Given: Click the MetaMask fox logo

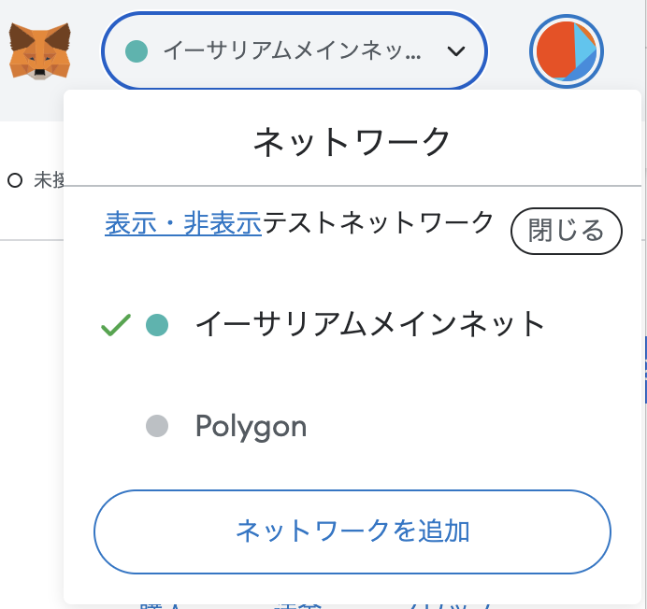Looking at the screenshot, I should click(x=39, y=51).
